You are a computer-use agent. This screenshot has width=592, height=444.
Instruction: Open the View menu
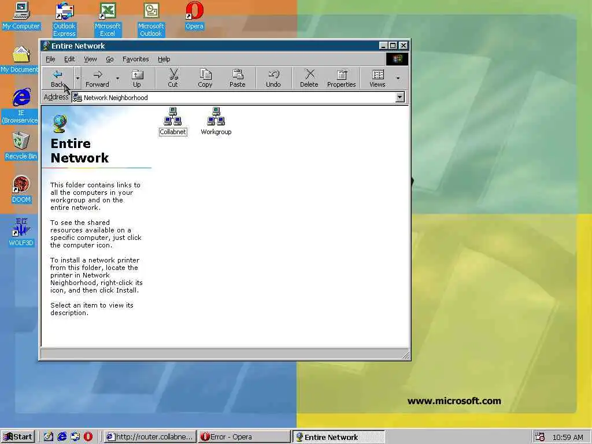(x=90, y=59)
